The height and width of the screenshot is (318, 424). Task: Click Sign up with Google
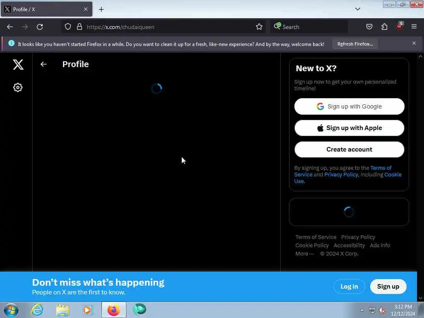(x=349, y=106)
